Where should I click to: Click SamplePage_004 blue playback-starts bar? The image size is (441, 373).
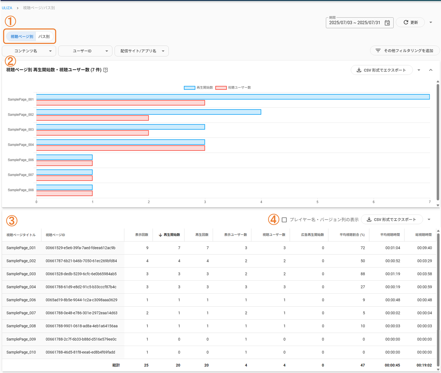click(121, 142)
